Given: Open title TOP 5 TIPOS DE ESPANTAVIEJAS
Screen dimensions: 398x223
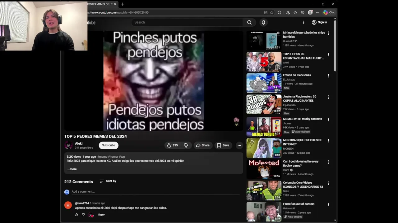Looking at the screenshot, I should [x=303, y=56].
